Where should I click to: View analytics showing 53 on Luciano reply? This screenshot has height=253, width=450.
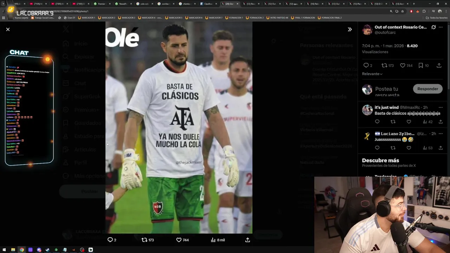coord(427,148)
